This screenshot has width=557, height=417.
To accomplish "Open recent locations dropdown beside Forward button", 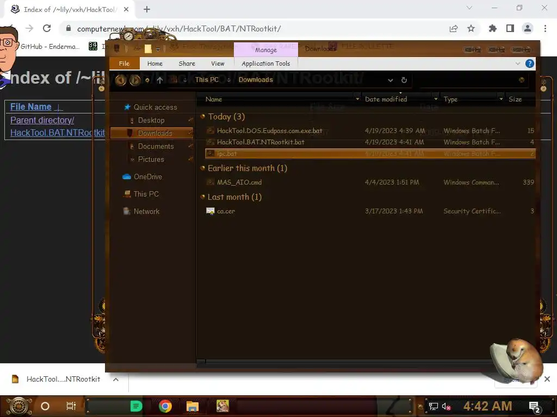I will coord(147,80).
